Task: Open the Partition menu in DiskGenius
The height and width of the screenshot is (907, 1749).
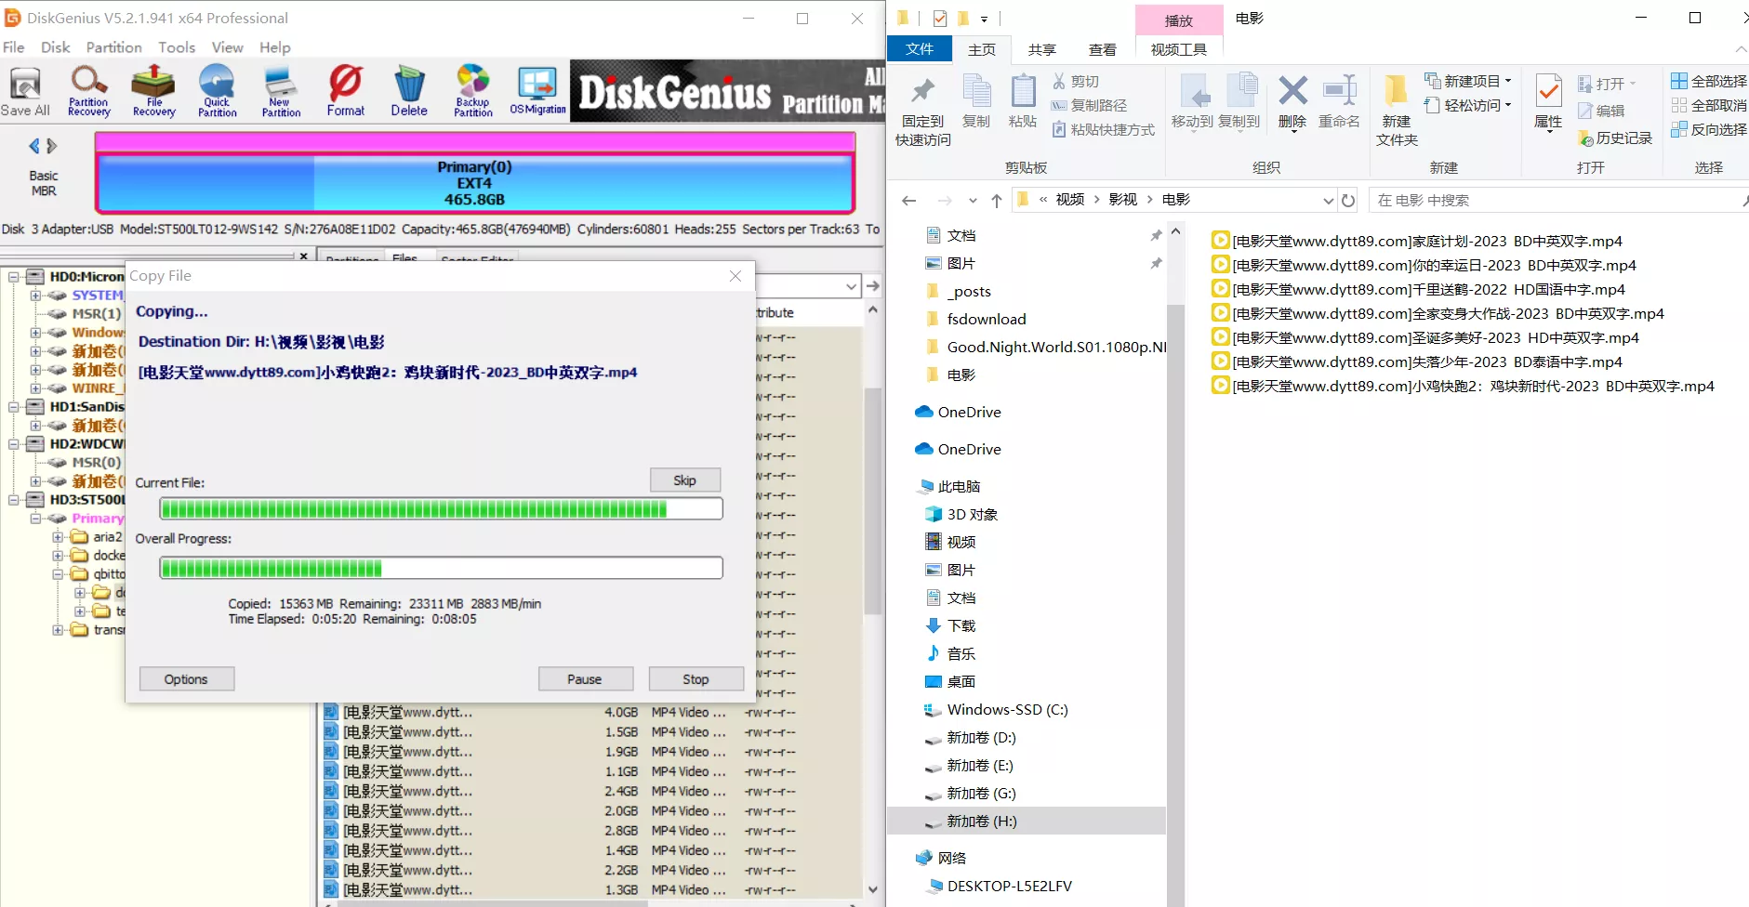Action: 114,47
